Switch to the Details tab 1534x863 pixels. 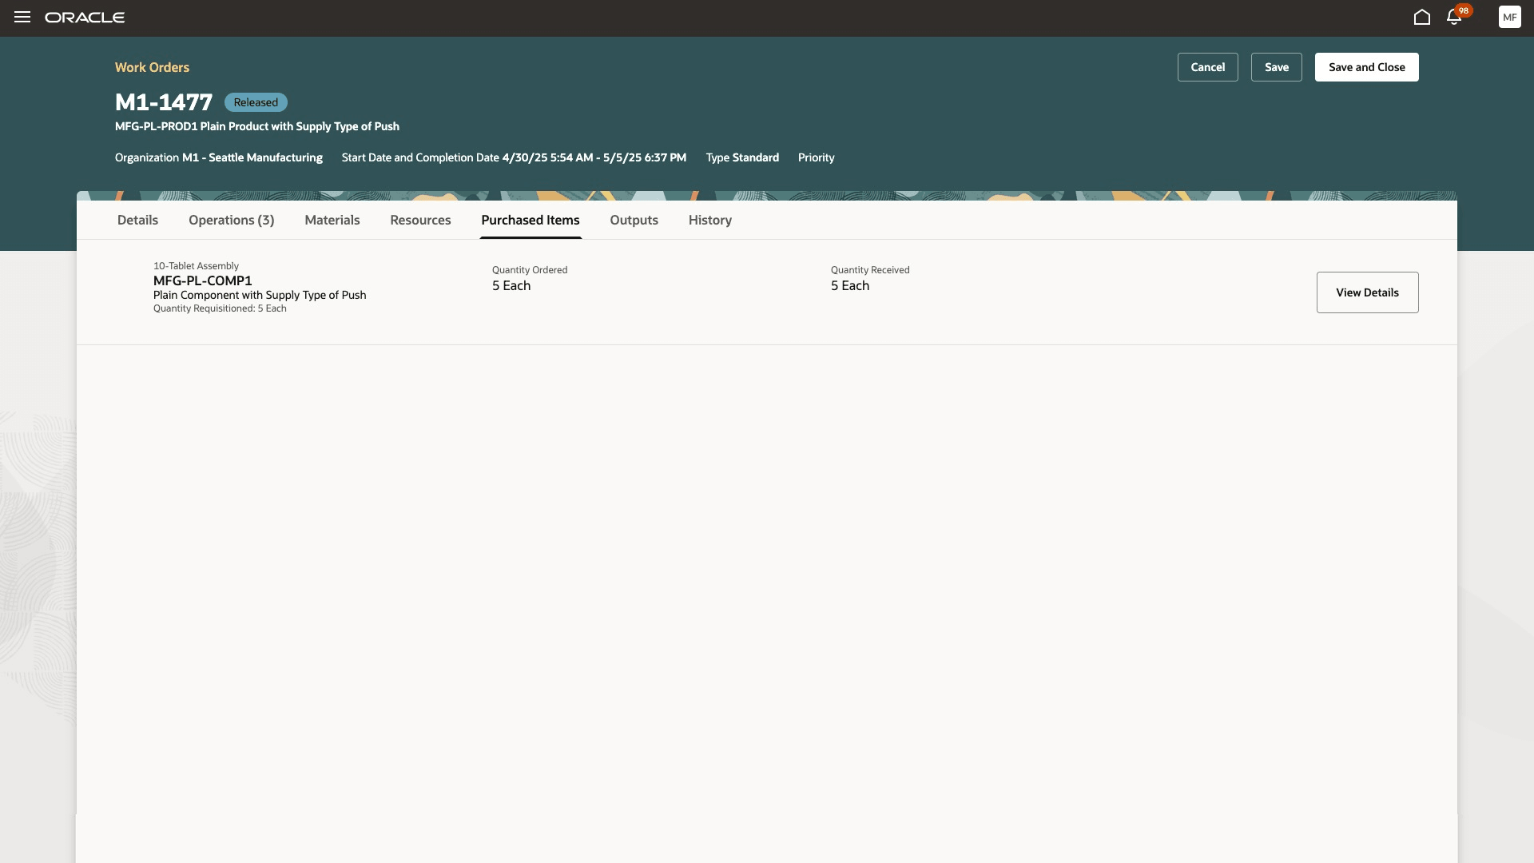tap(137, 220)
